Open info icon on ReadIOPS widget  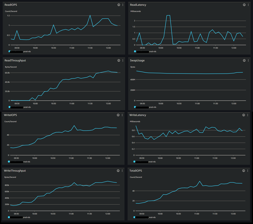pyautogui.click(x=119, y=5)
